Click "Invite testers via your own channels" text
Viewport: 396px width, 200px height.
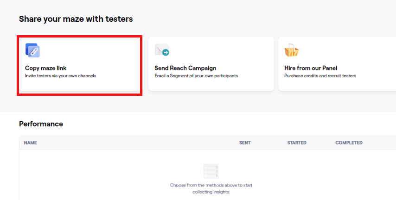click(x=60, y=76)
